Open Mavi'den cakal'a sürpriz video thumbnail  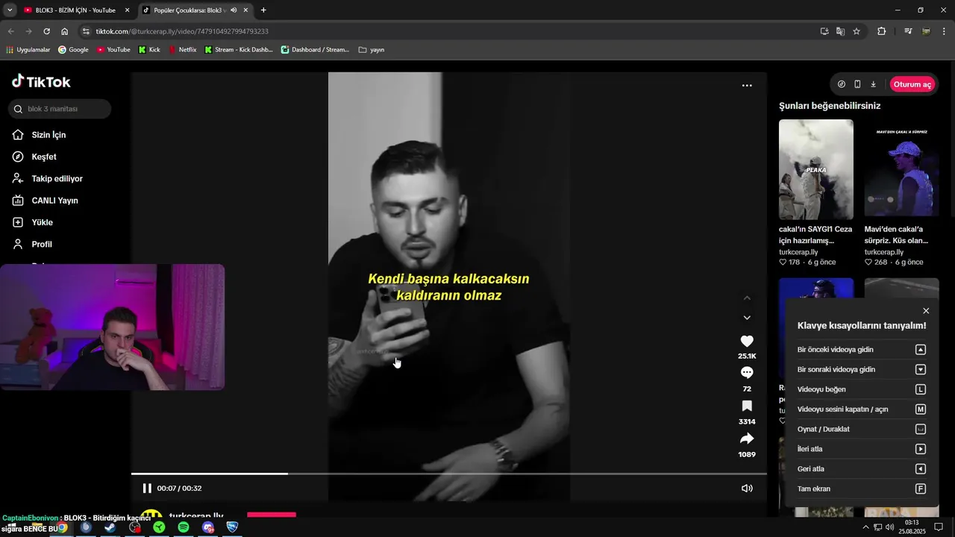pyautogui.click(x=901, y=169)
